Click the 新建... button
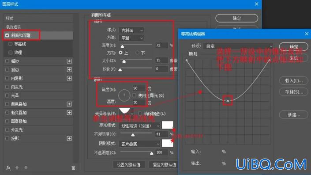 point(293,114)
